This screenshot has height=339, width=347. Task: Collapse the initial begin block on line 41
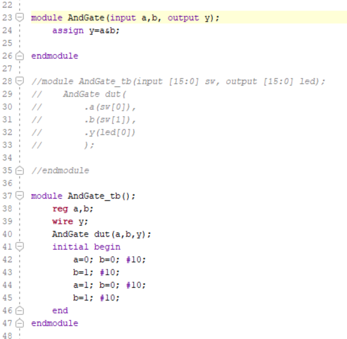click(x=20, y=247)
